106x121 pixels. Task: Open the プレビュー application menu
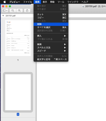click(x=15, y=2)
